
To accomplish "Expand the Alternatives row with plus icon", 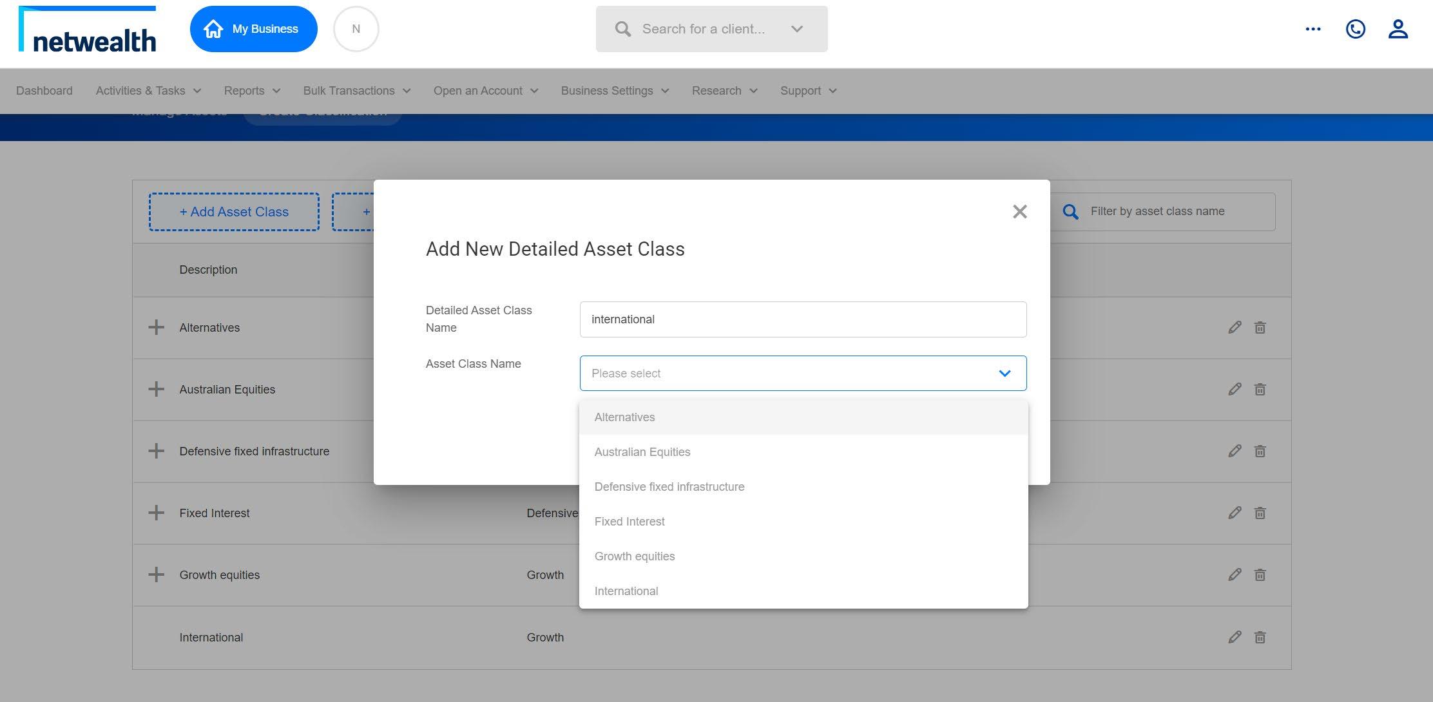I will [156, 327].
